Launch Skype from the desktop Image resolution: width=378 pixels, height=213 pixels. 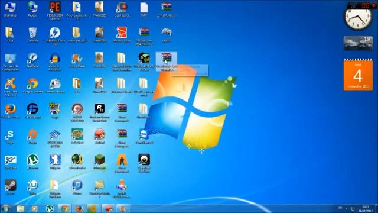pyautogui.click(x=10, y=137)
